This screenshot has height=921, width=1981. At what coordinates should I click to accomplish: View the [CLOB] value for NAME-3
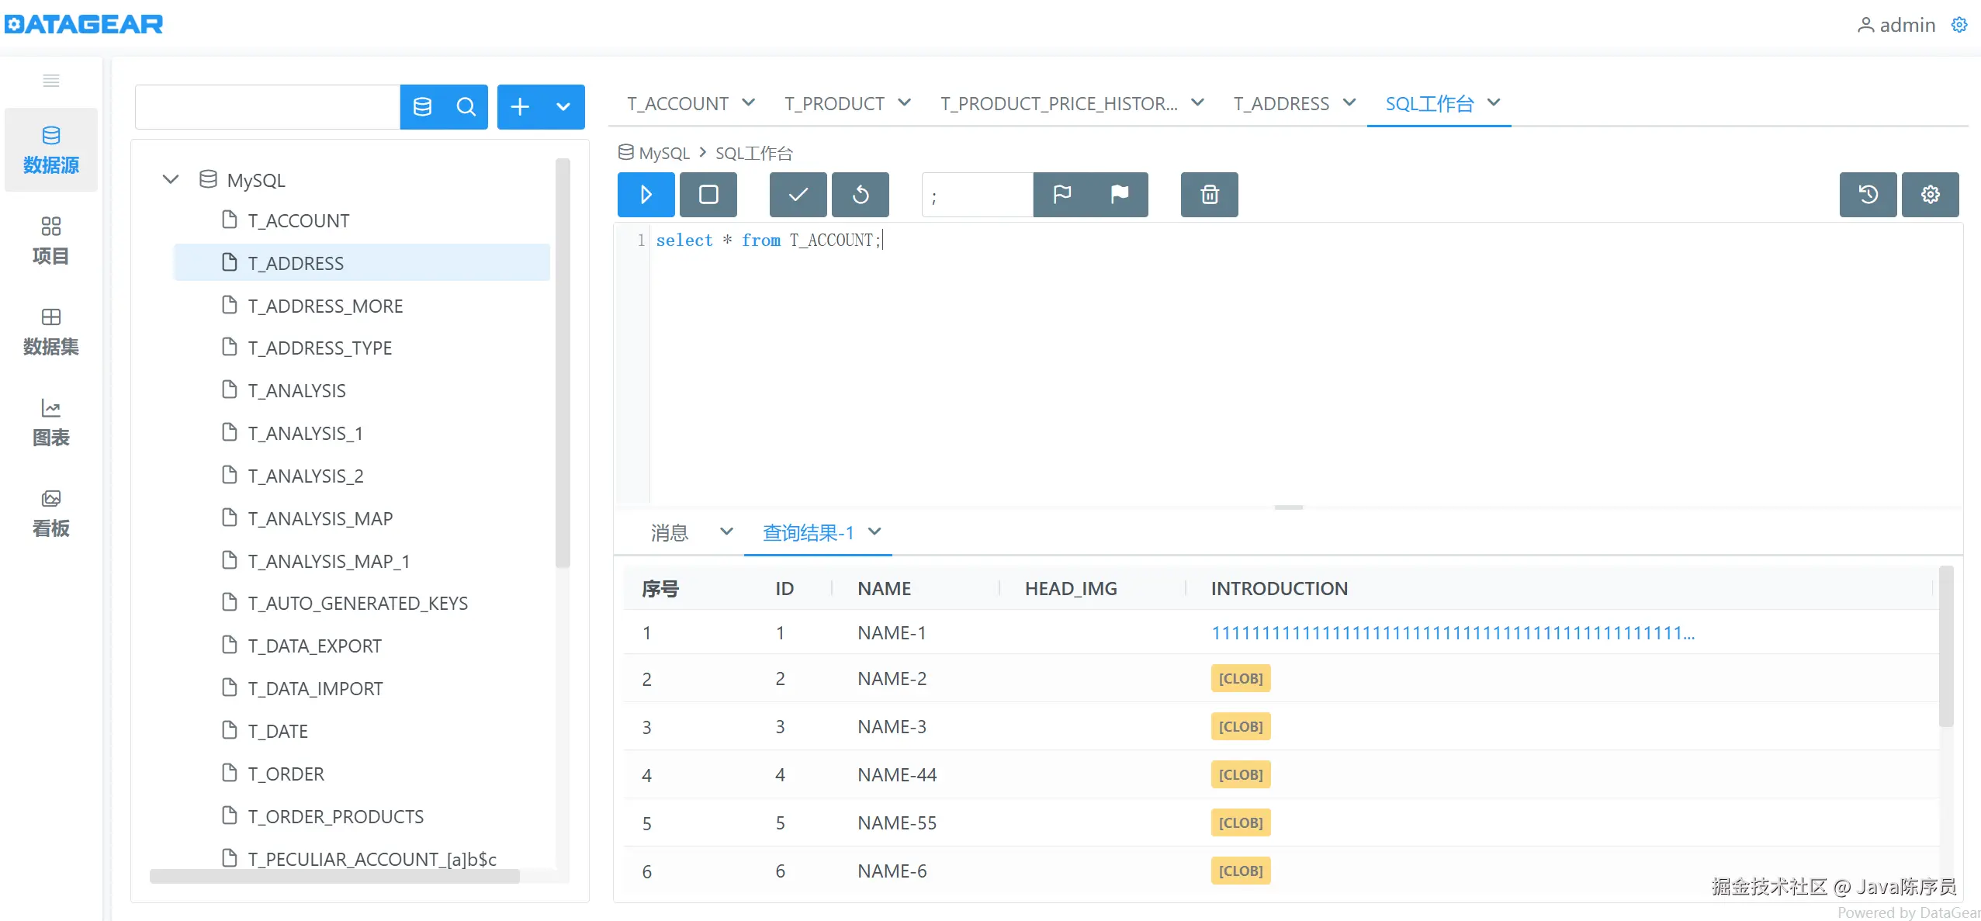pos(1241,726)
